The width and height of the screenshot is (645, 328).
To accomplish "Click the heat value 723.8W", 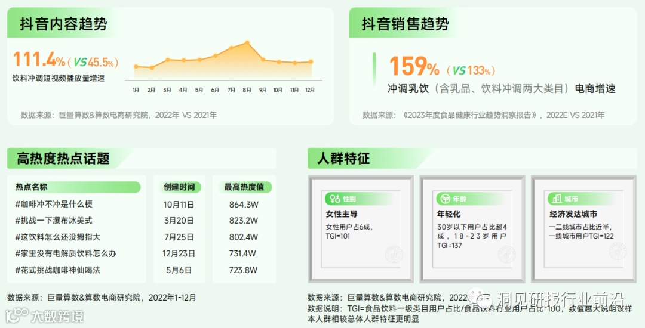I will tap(243, 270).
